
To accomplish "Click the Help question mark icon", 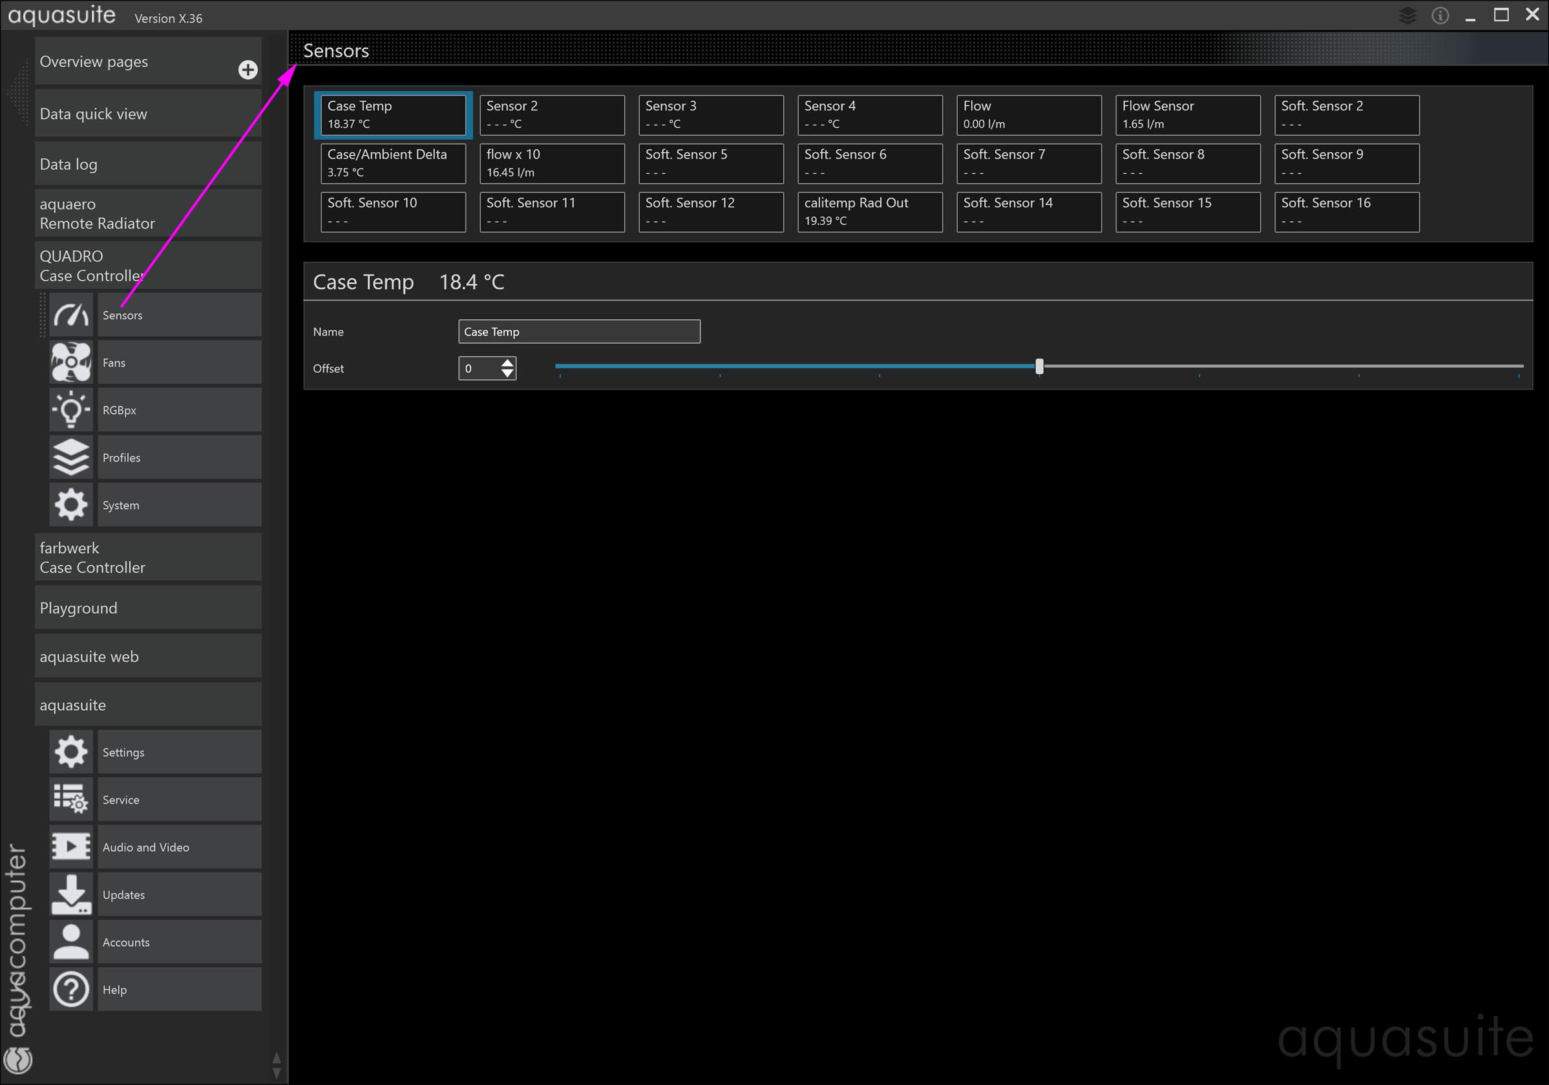I will (x=71, y=990).
